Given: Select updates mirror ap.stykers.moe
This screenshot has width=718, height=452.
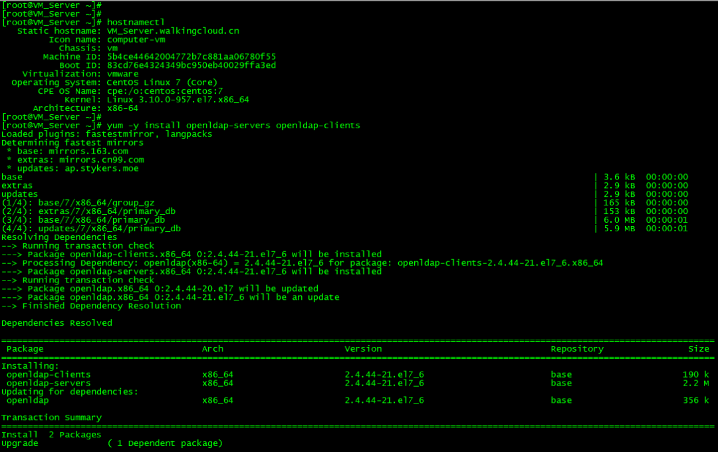Looking at the screenshot, I should click(101, 169).
